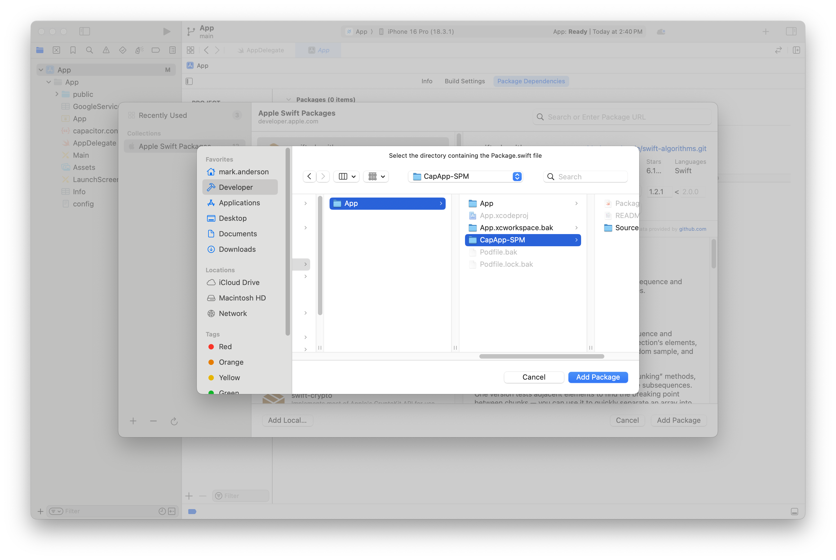Cancel the directory selection dialog

pos(534,377)
